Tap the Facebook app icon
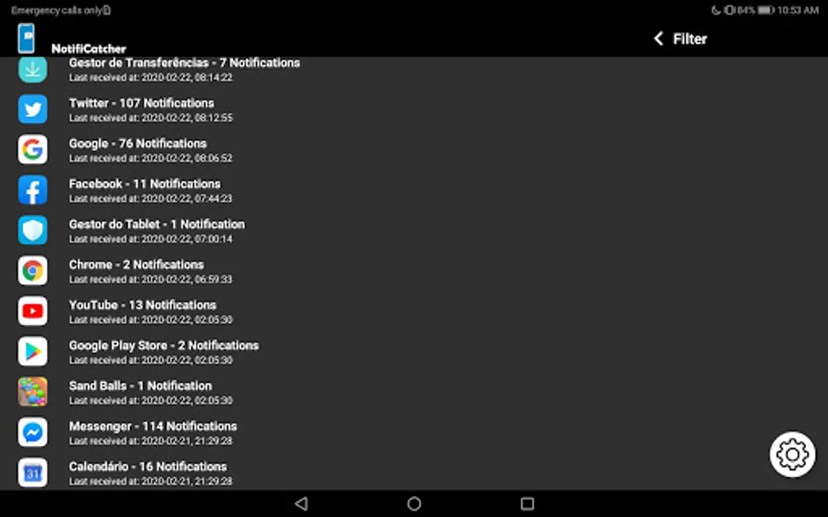This screenshot has height=517, width=828. (x=33, y=190)
